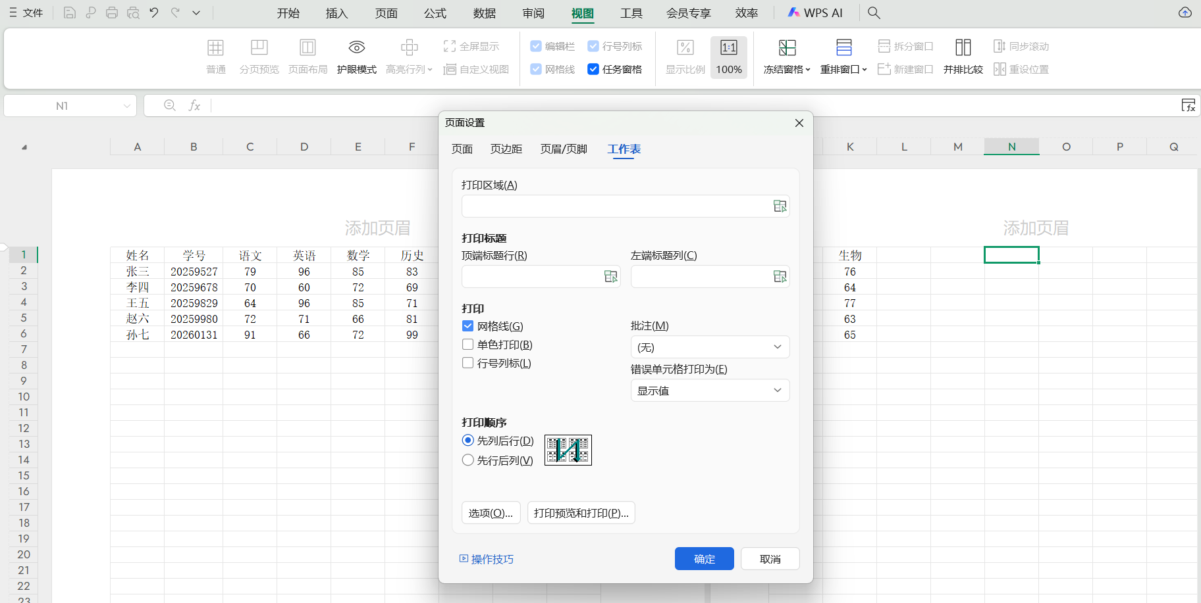Viewport: 1201px width, 603px height.
Task: Open 冻结窗格 options
Action: click(786, 56)
